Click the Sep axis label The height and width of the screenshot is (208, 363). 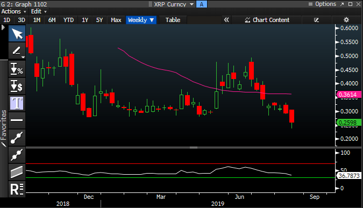315,197
